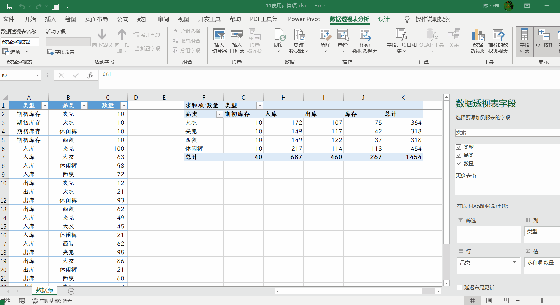Switch to the Power Pivot tab
560x305 pixels.
click(x=304, y=19)
